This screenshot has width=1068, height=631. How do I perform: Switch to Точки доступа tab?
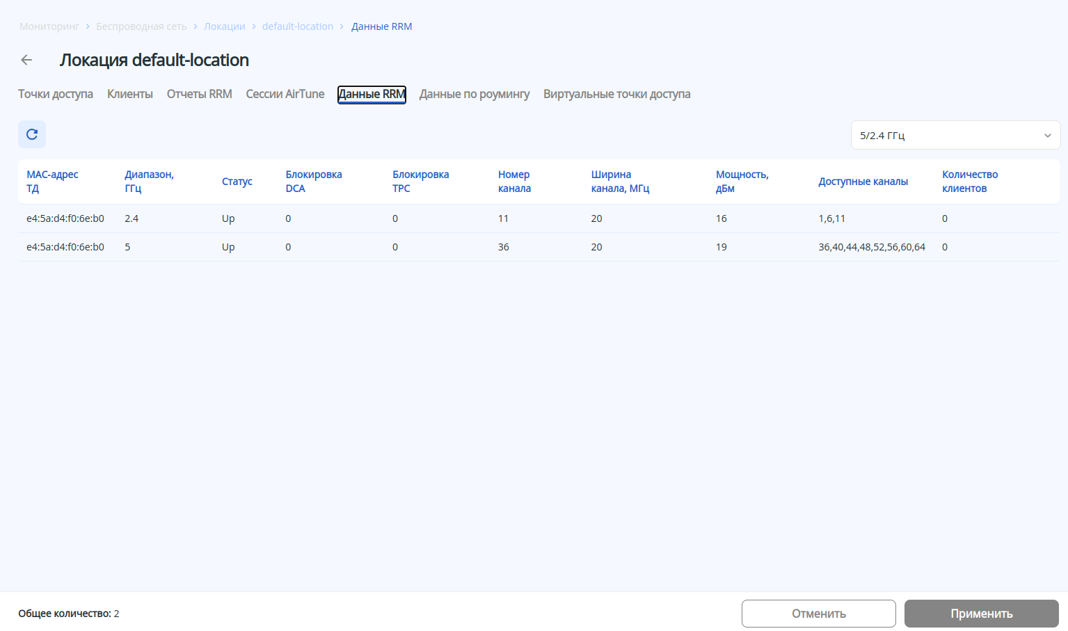tap(56, 94)
